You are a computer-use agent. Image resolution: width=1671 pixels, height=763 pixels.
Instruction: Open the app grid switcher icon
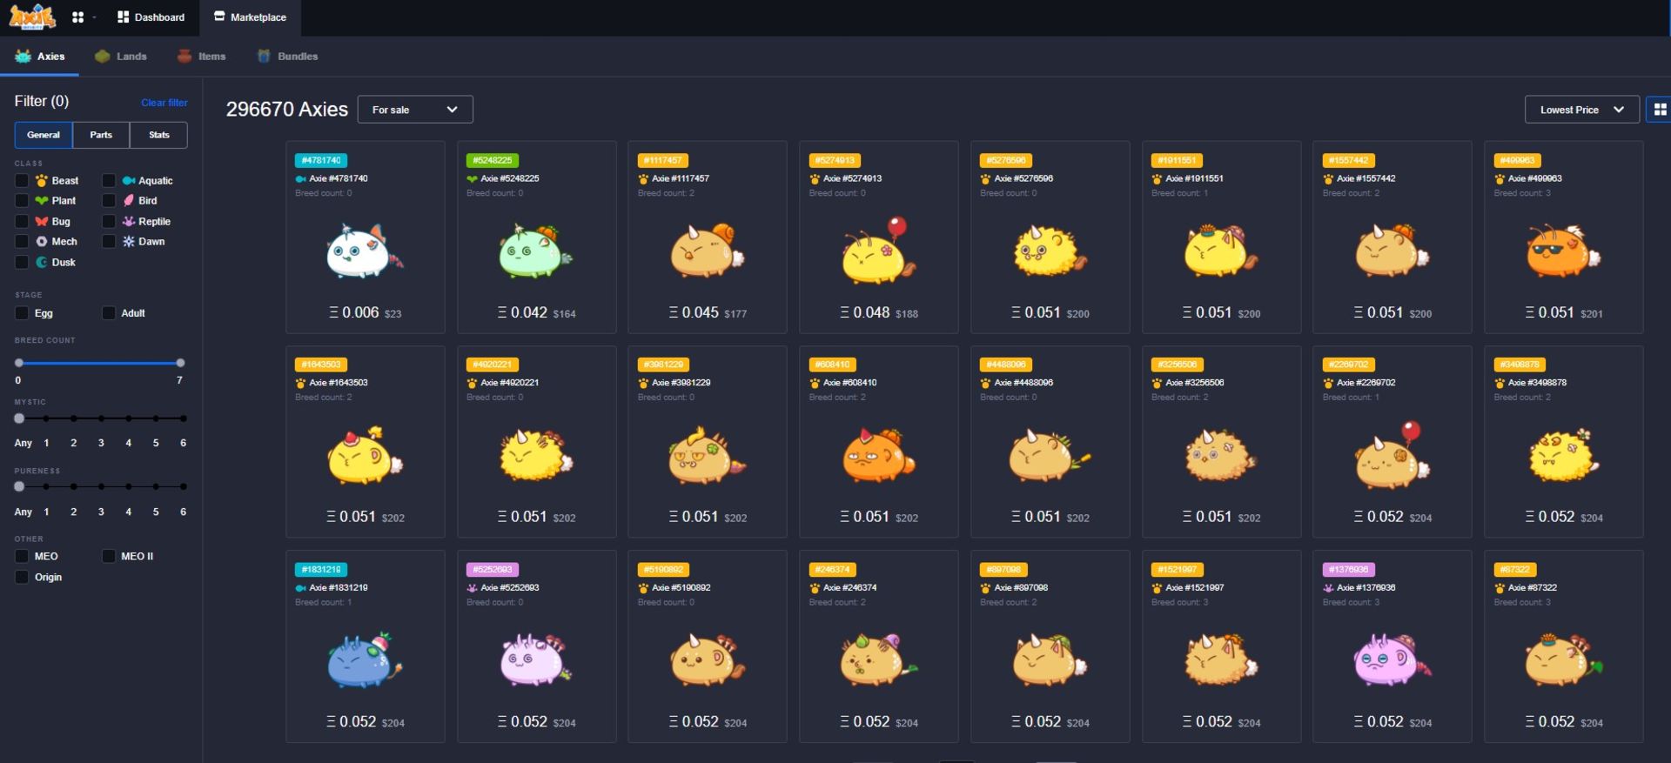[77, 17]
